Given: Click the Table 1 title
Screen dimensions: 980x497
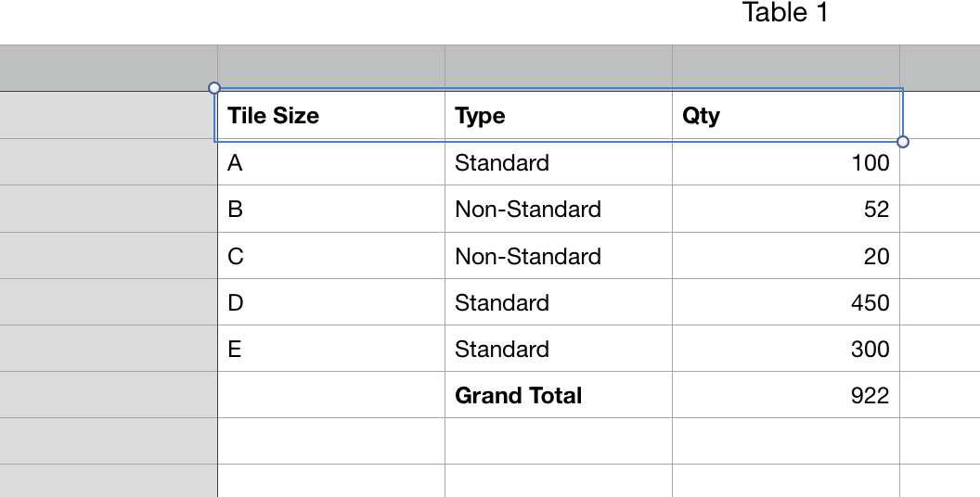Looking at the screenshot, I should tap(785, 12).
